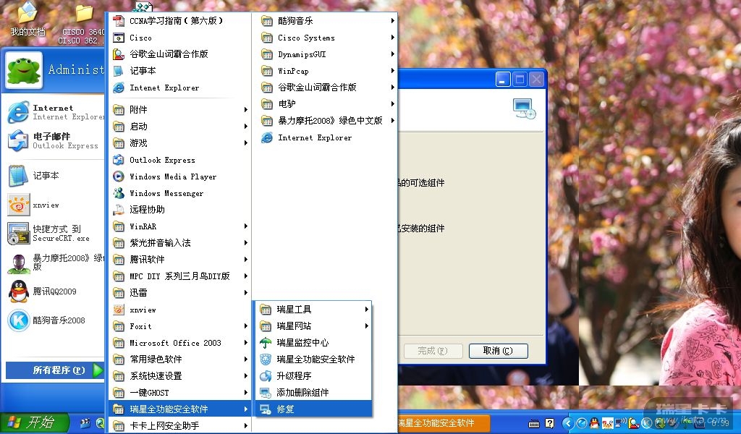Open 瑞星网站 submenu

point(314,326)
